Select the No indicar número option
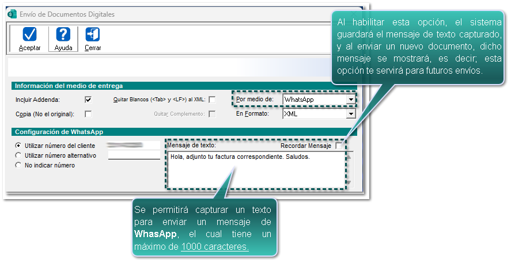 click(18, 165)
